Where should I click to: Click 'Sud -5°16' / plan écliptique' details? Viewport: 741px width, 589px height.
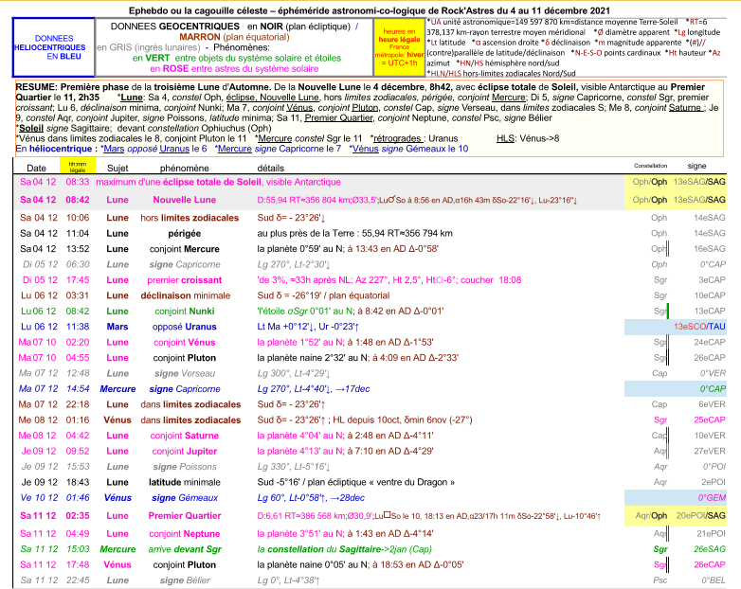click(x=356, y=482)
